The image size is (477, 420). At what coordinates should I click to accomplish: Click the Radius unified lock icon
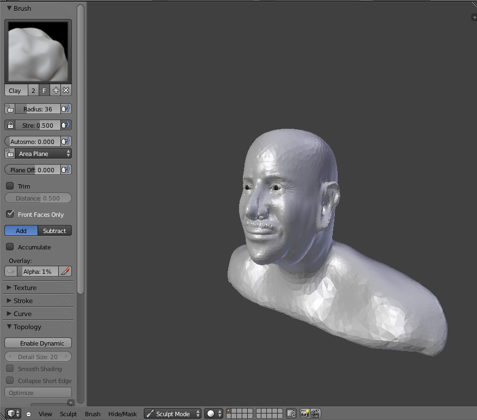click(10, 109)
